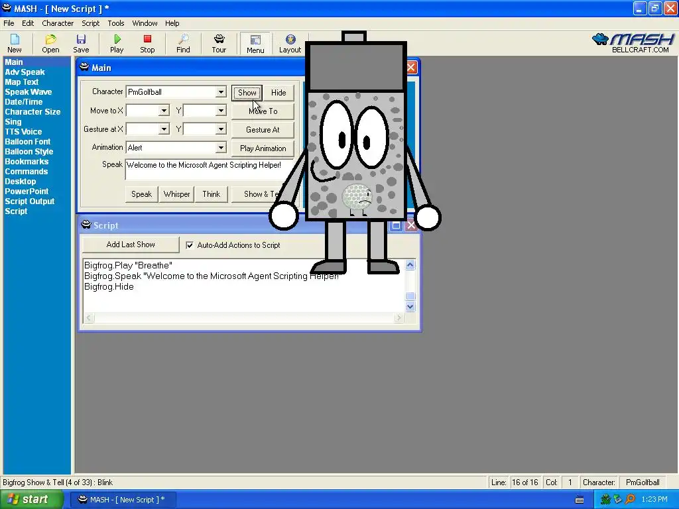
Task: Open the Layout toolbar option
Action: tap(290, 44)
